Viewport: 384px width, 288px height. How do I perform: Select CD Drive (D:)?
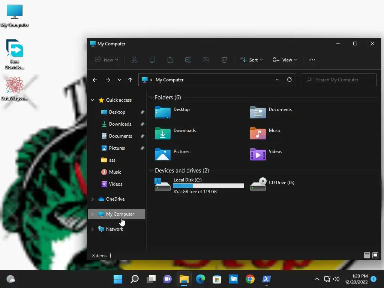coord(272,184)
